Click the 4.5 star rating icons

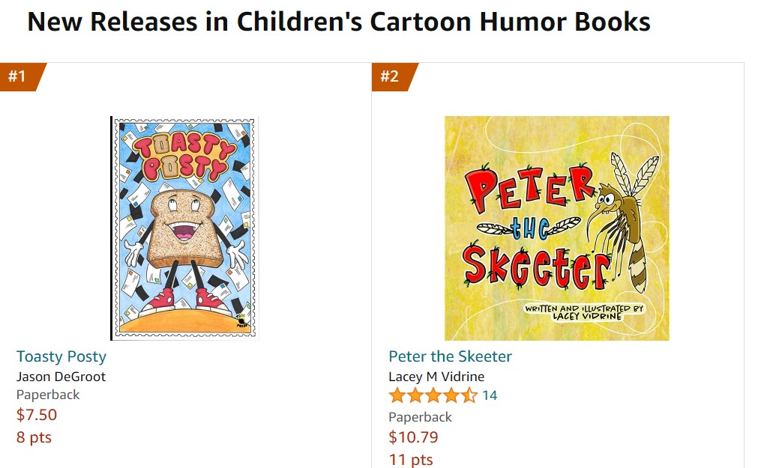[x=433, y=395]
